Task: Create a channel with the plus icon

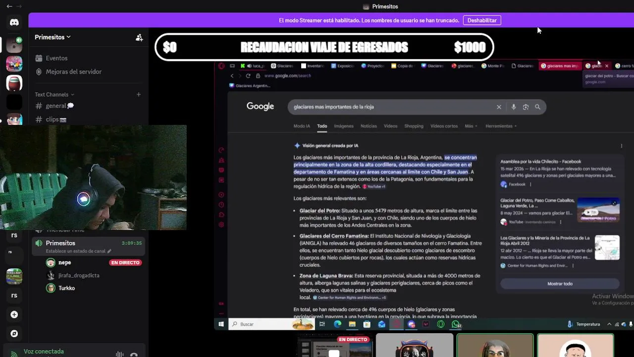Action: click(x=139, y=94)
